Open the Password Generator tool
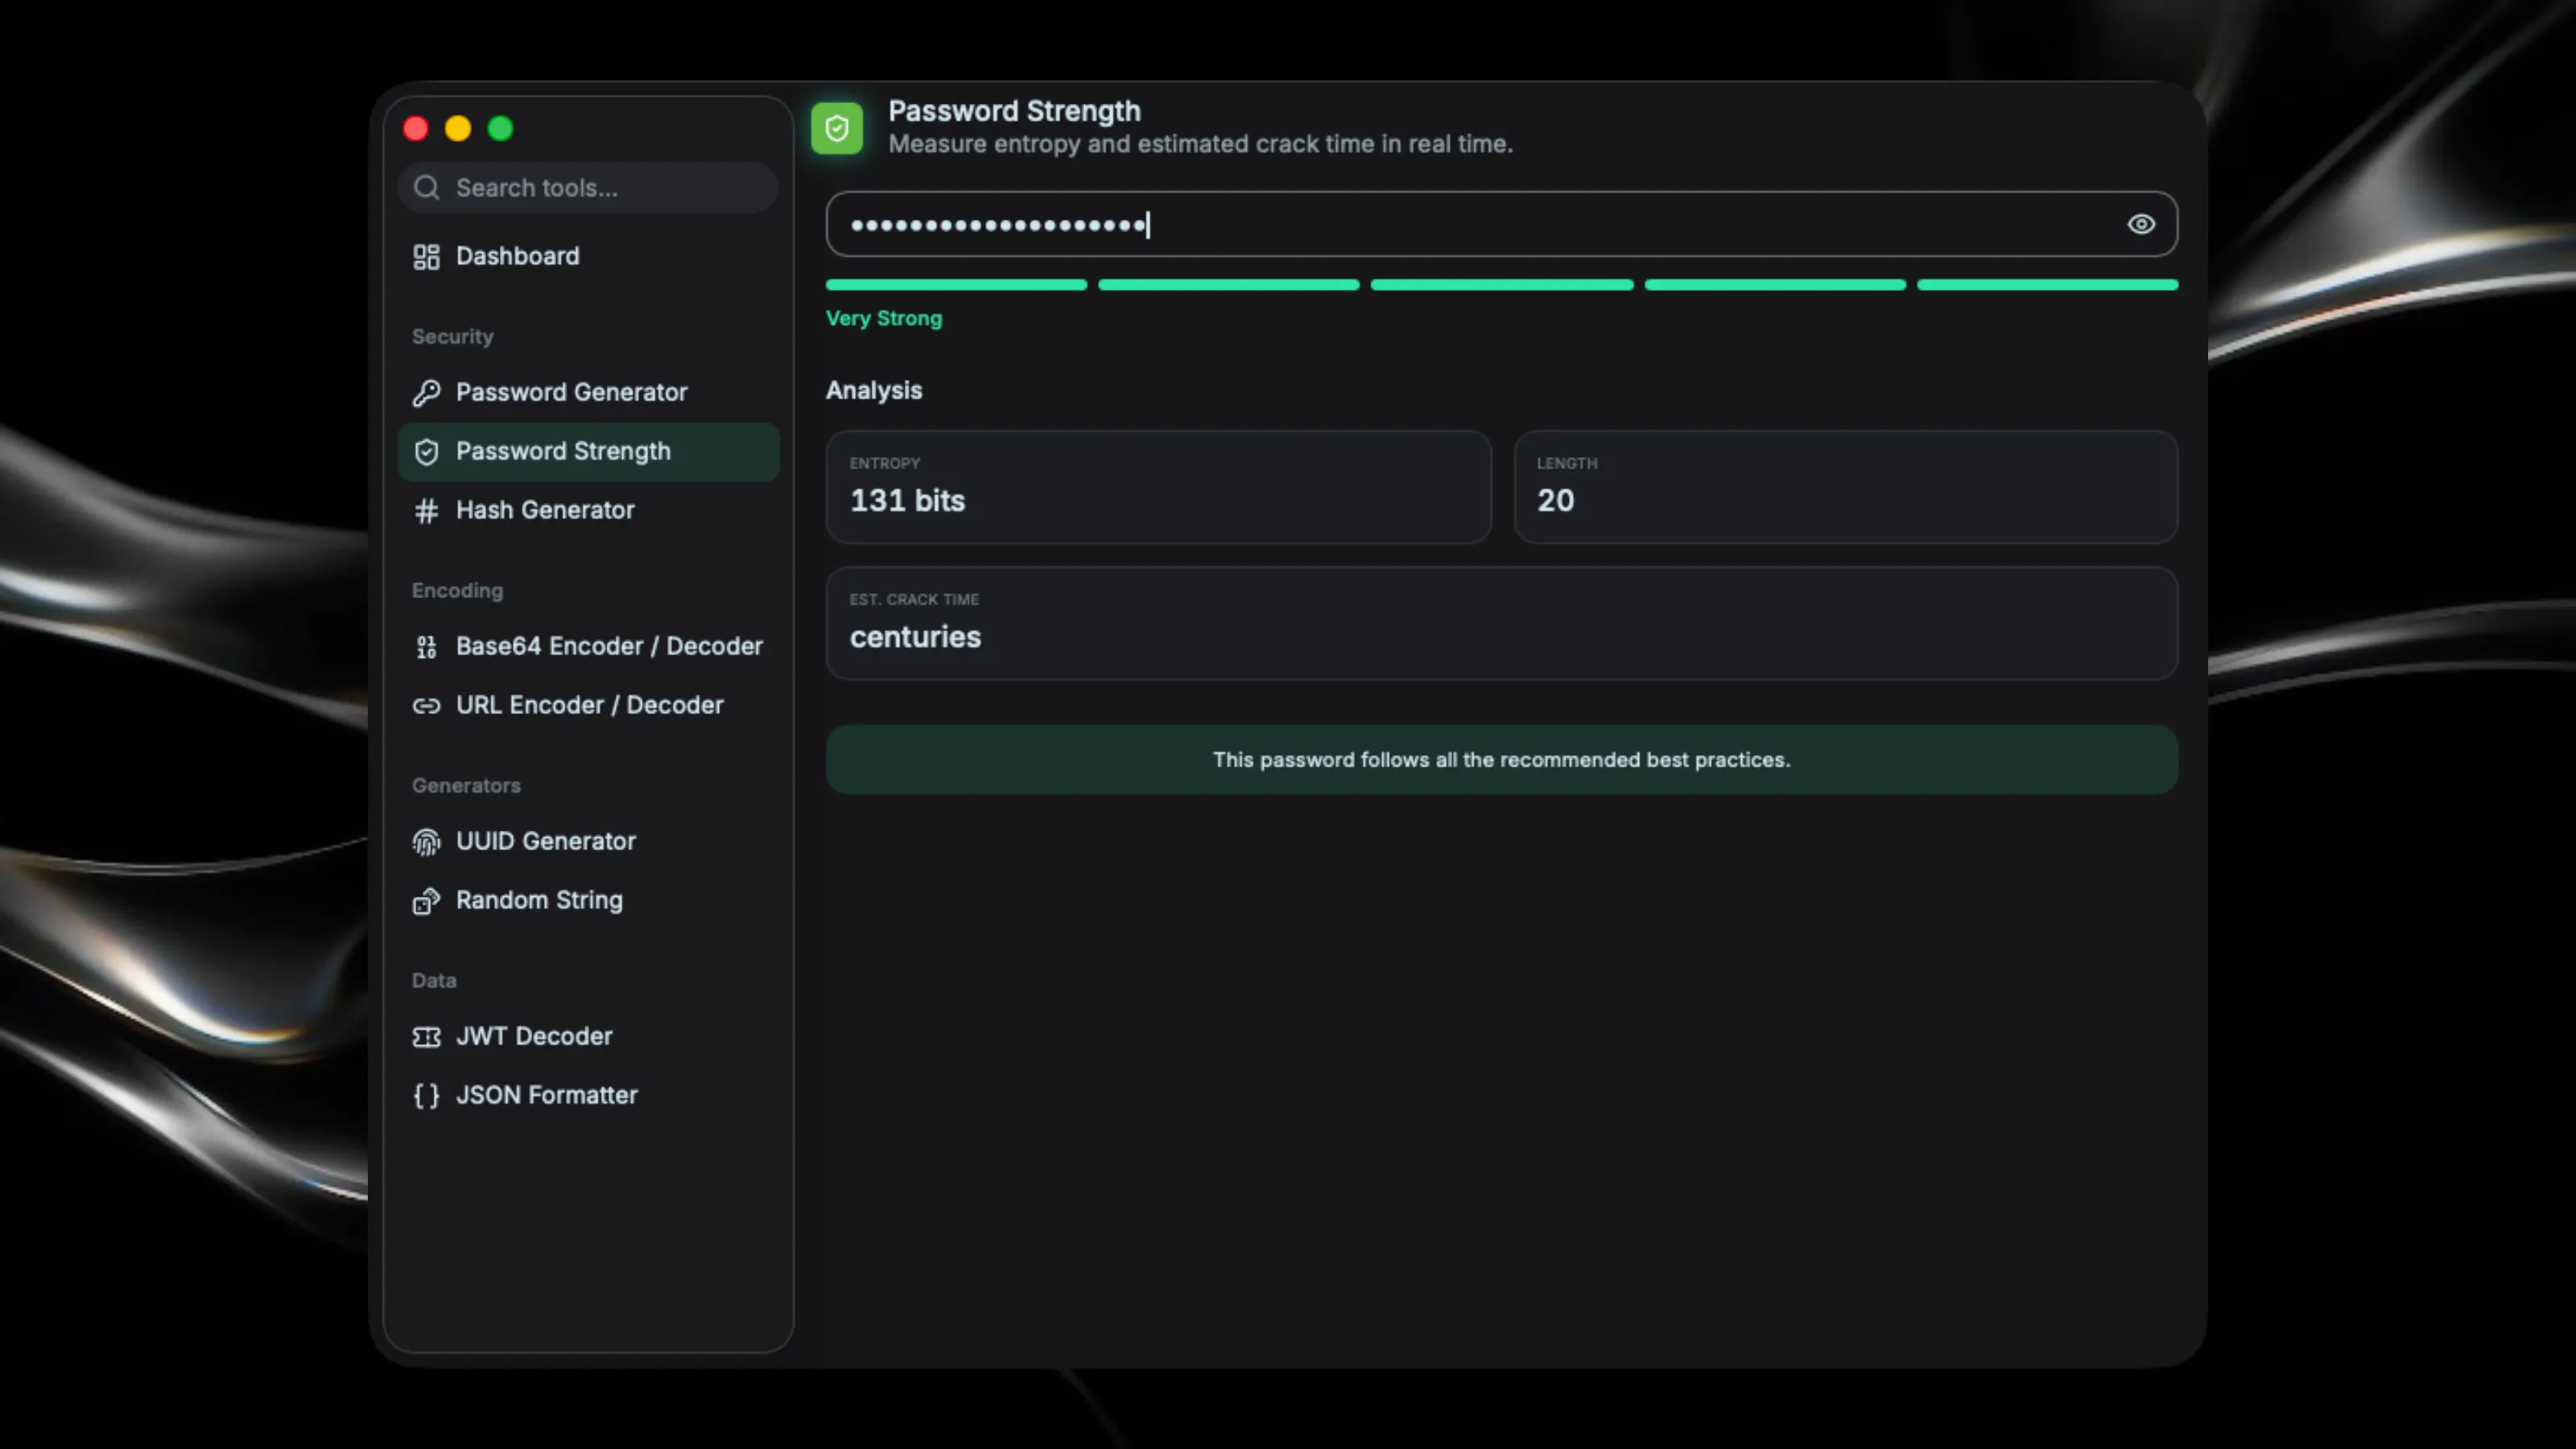 (588, 393)
